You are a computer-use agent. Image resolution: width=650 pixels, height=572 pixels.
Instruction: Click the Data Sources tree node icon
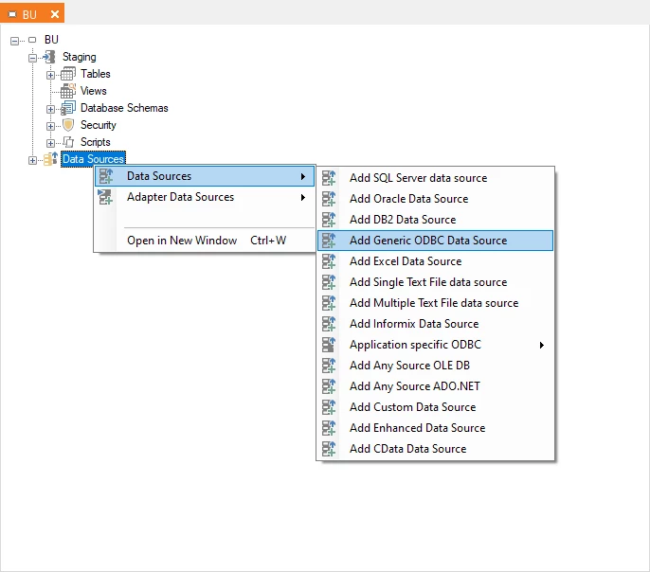(x=50, y=159)
